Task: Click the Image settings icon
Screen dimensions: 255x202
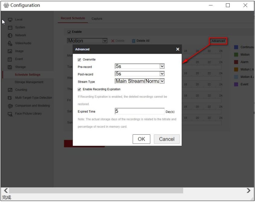Action: pos(10,51)
